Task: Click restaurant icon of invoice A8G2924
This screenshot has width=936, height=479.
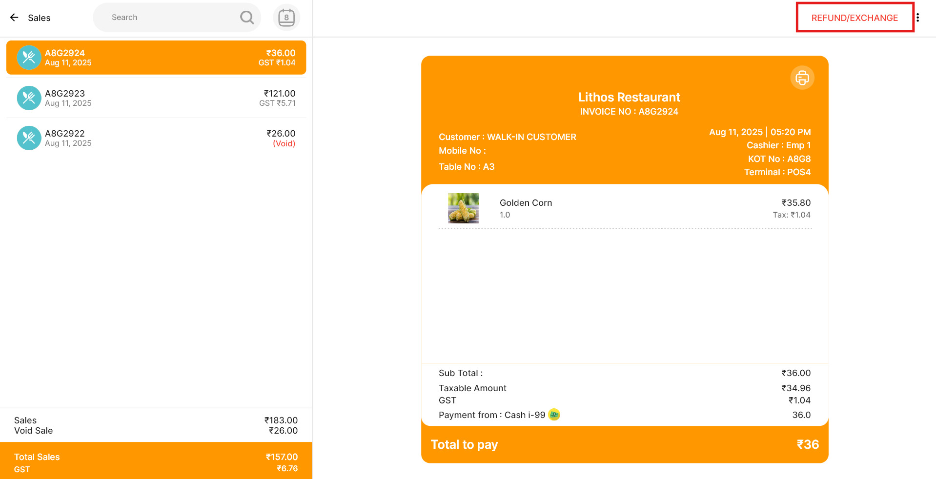Action: tap(29, 58)
